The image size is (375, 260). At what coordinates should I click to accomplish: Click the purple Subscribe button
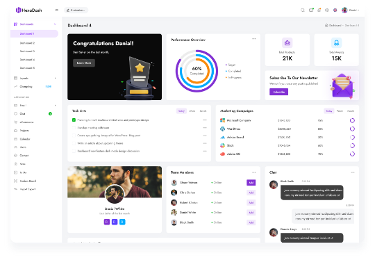click(x=279, y=92)
